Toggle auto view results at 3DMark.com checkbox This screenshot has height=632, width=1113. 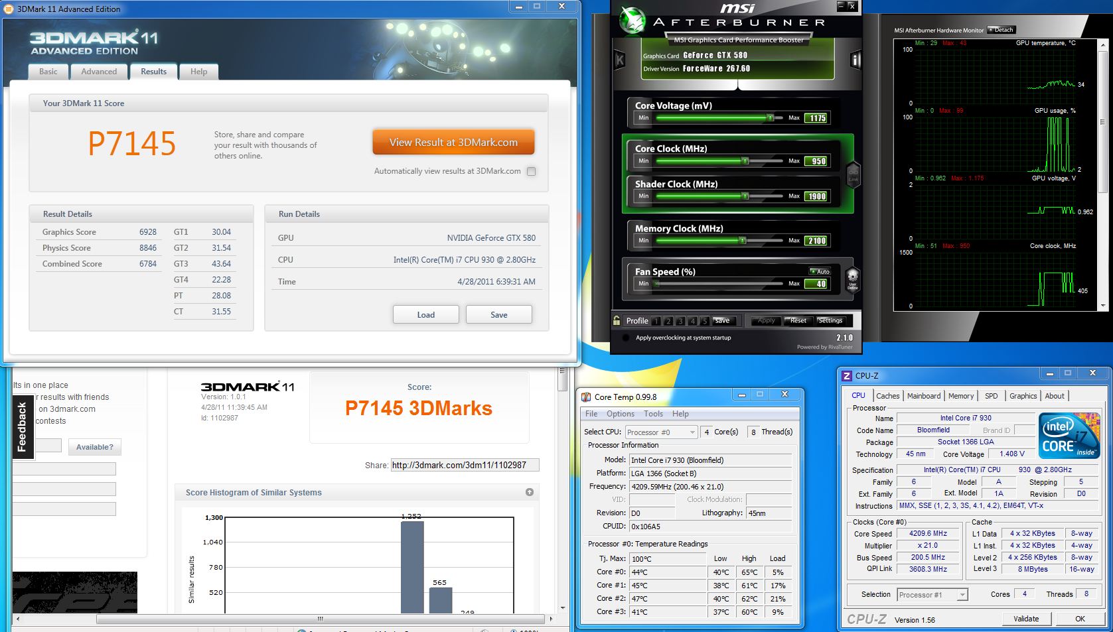(x=531, y=171)
